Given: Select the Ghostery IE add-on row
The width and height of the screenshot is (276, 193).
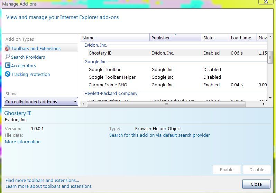Looking at the screenshot, I should coord(100,53).
